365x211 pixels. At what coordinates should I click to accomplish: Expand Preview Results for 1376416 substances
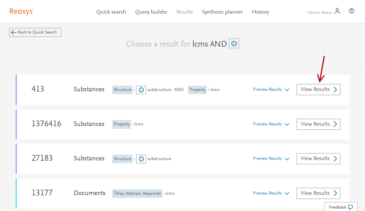tap(271, 124)
